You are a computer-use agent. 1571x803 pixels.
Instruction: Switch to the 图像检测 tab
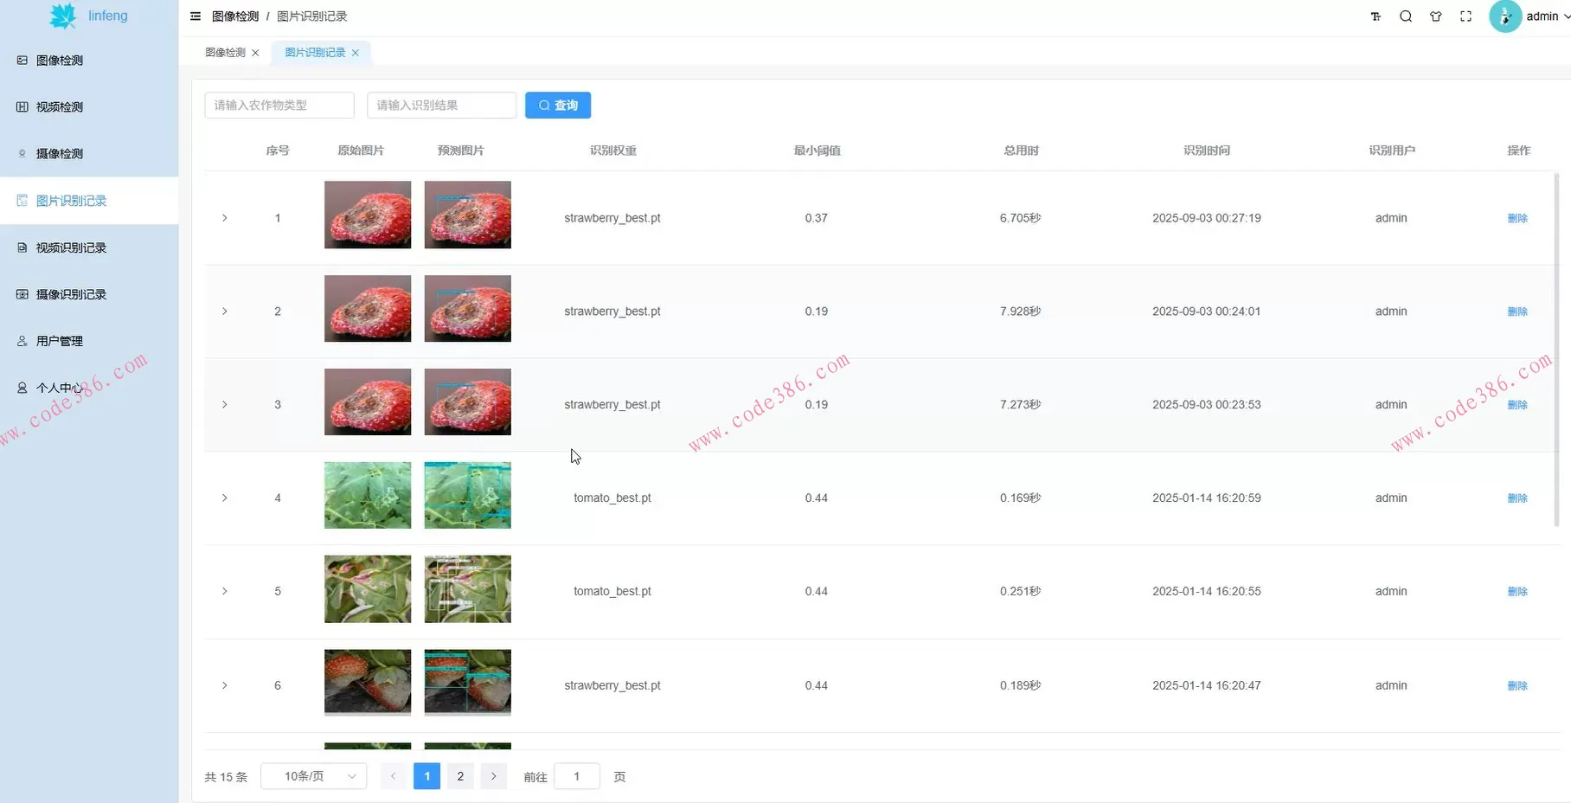click(225, 53)
